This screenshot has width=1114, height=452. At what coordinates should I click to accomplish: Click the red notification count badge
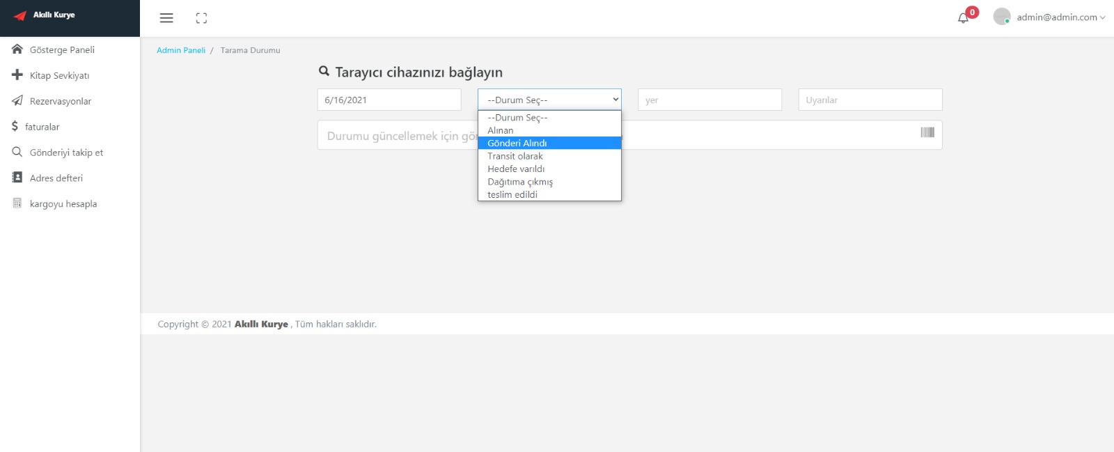973,13
